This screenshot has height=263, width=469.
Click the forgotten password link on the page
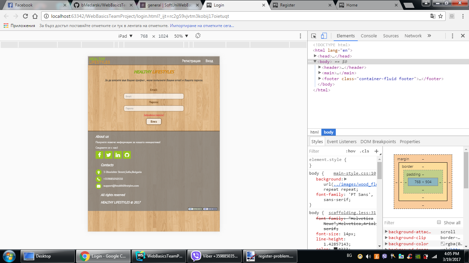[154, 115]
